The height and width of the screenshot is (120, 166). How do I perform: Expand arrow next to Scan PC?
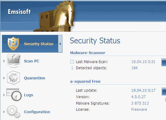point(4,61)
